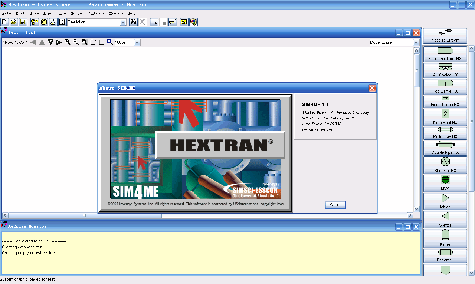Open the yellow notes window icon

point(184,22)
